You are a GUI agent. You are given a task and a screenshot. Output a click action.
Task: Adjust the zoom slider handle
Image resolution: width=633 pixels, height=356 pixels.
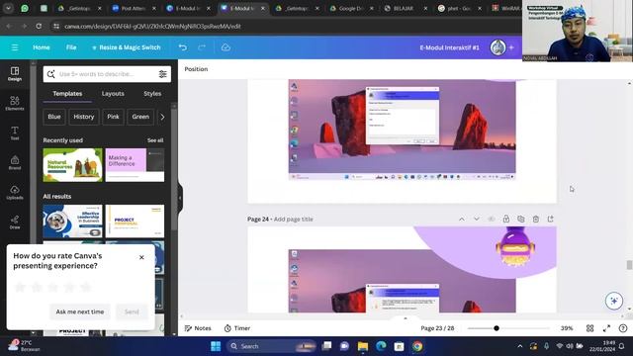pos(497,328)
